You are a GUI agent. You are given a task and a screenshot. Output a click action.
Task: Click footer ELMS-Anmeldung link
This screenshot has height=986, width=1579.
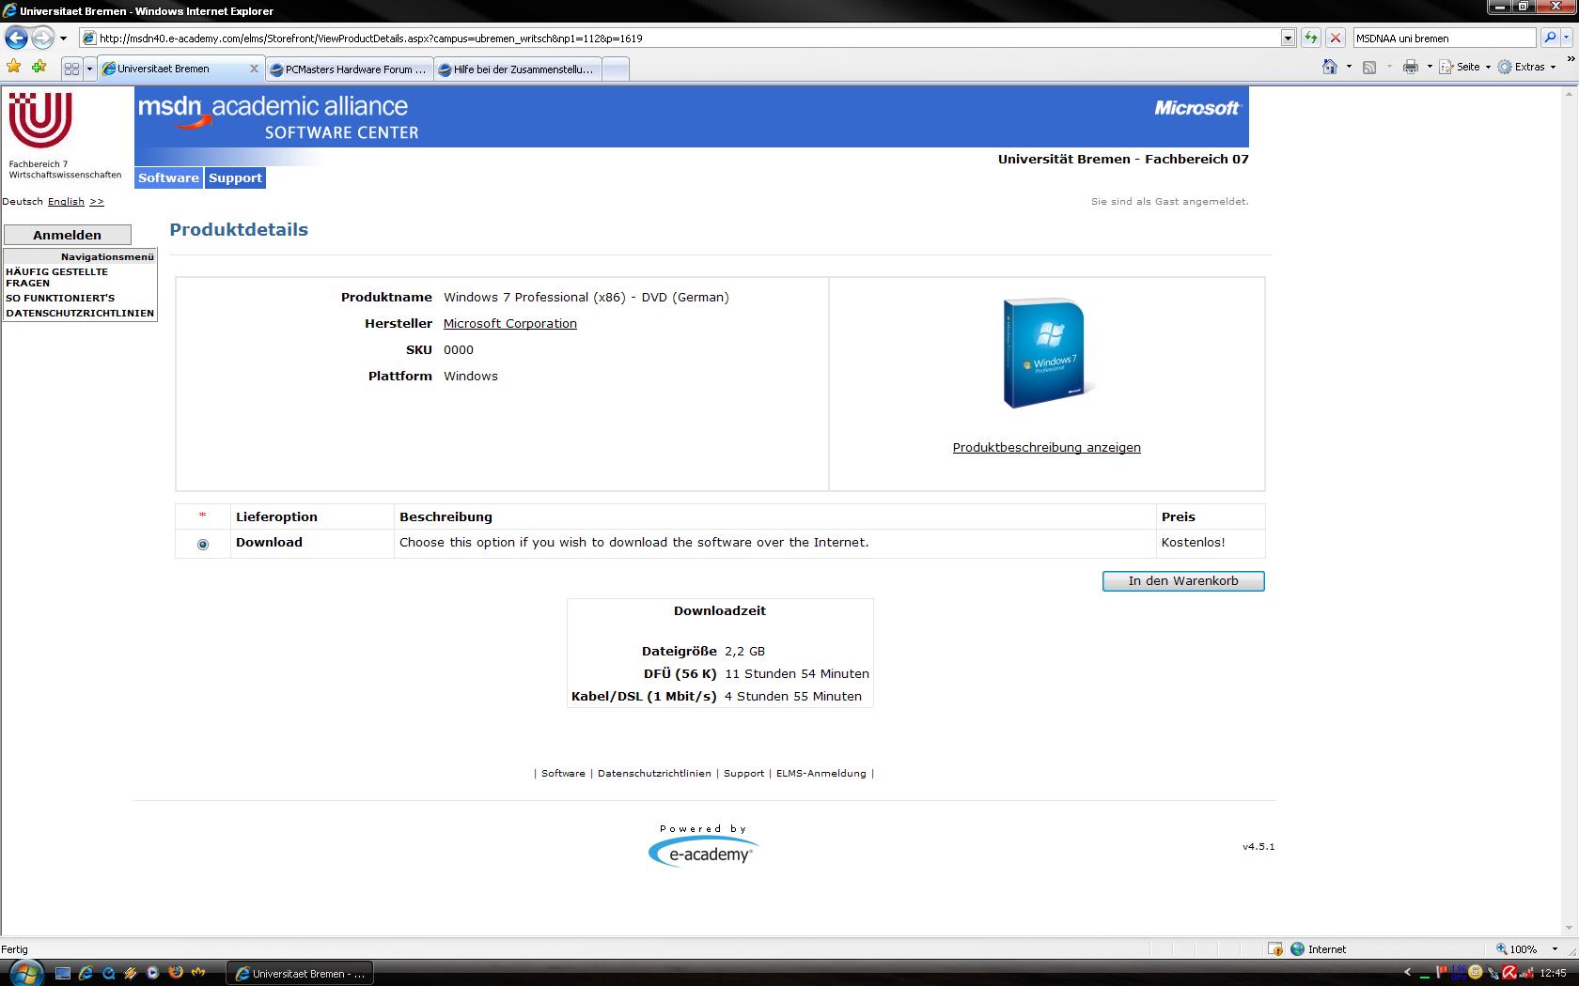click(821, 773)
